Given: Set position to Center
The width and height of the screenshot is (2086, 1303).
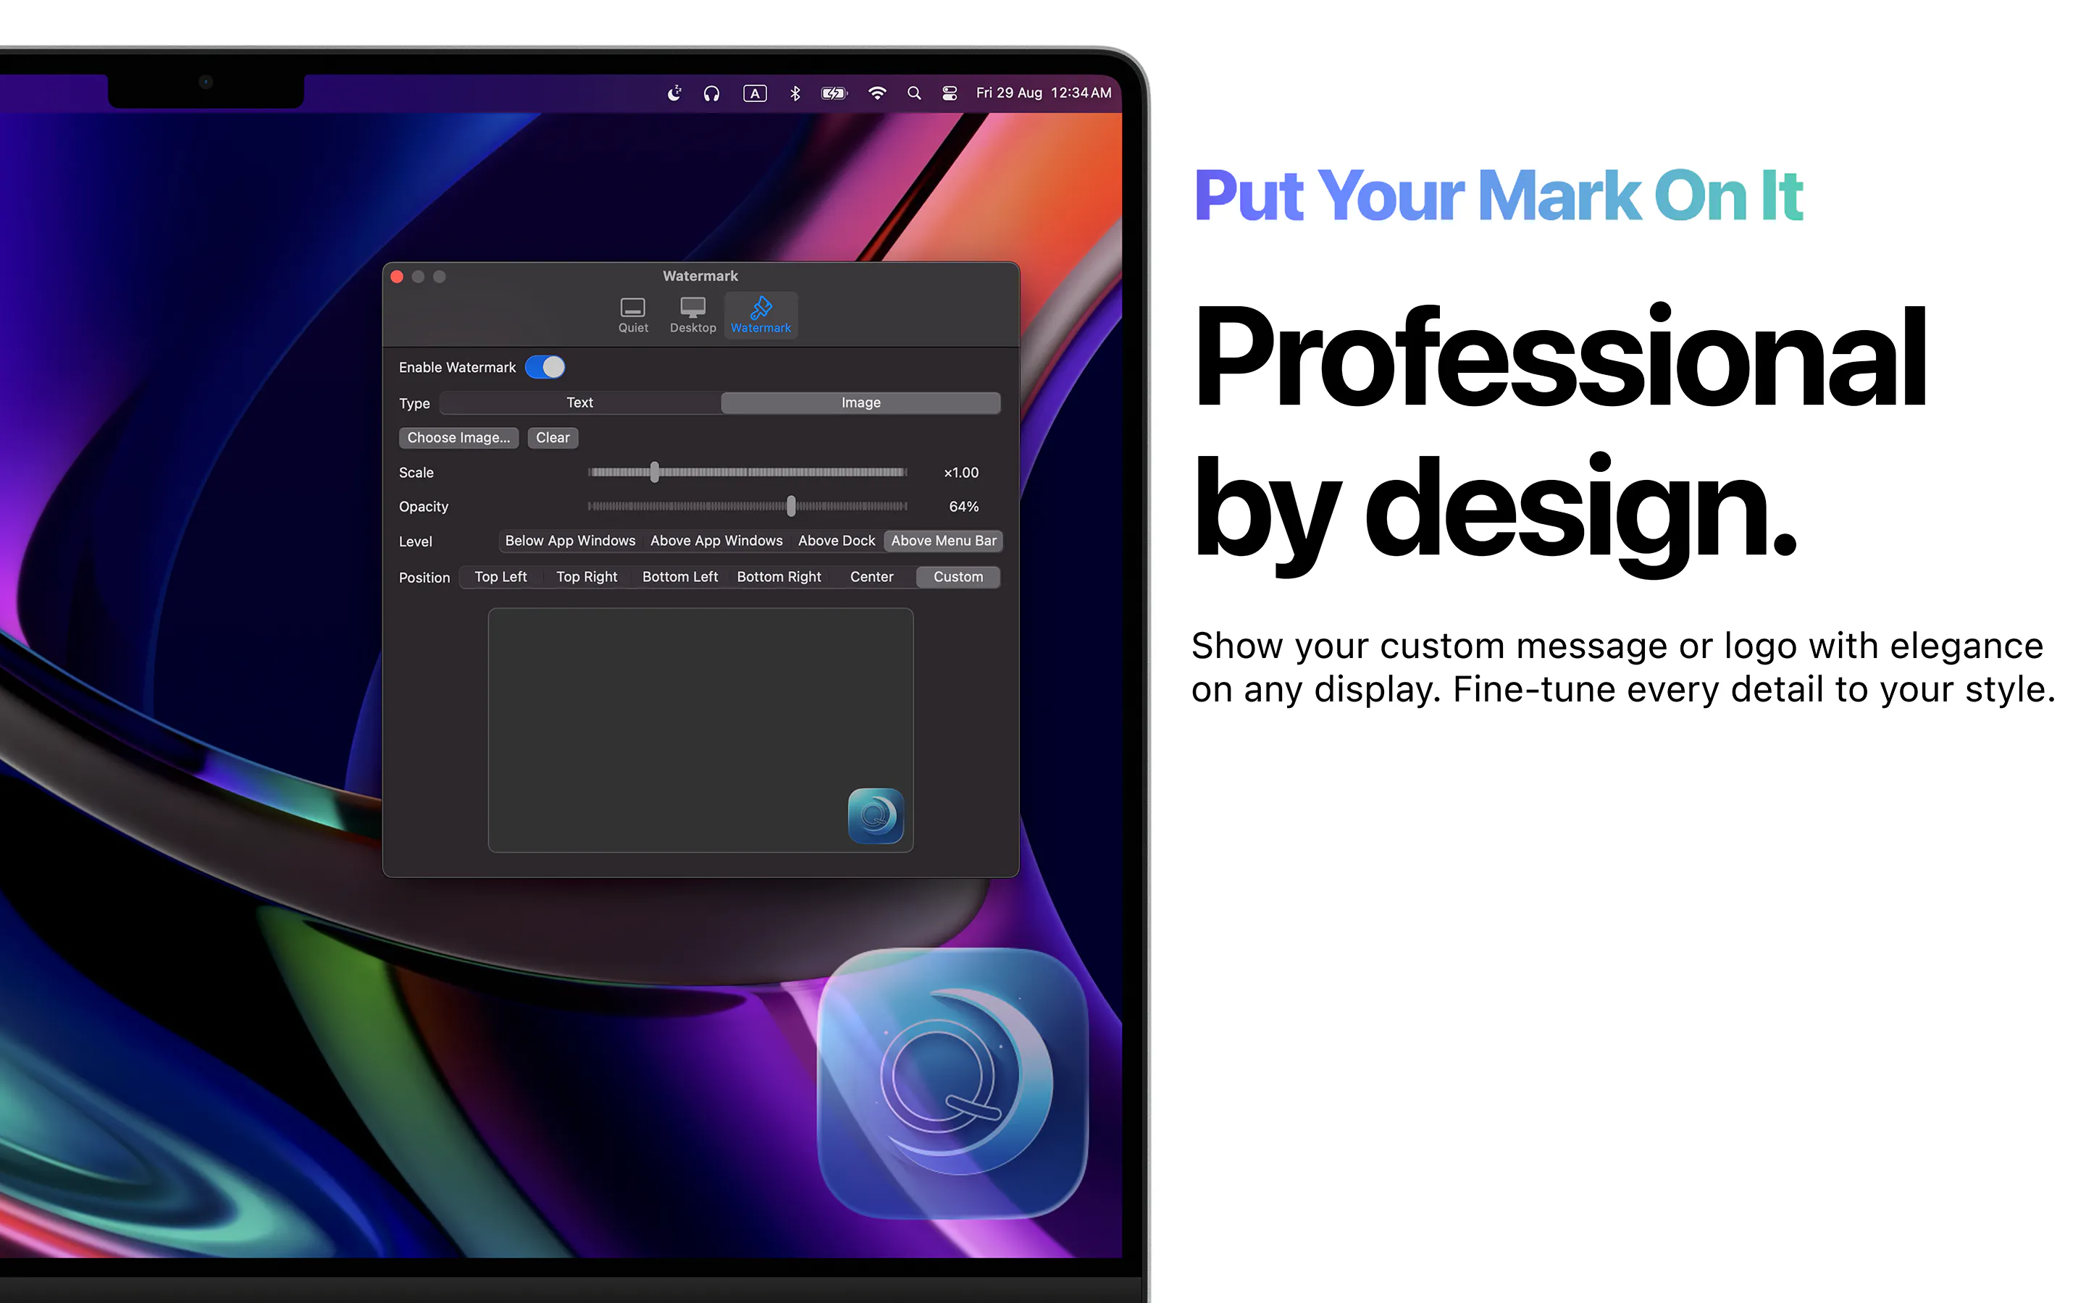Looking at the screenshot, I should (x=871, y=578).
